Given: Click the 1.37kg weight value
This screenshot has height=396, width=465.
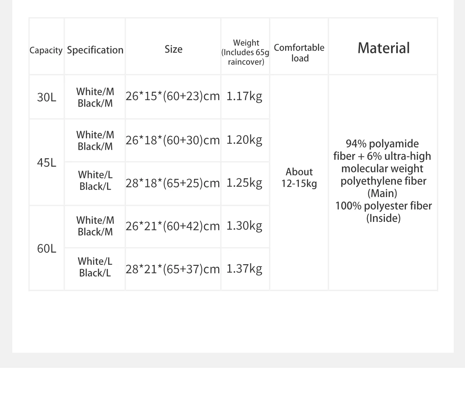Looking at the screenshot, I should (244, 269).
